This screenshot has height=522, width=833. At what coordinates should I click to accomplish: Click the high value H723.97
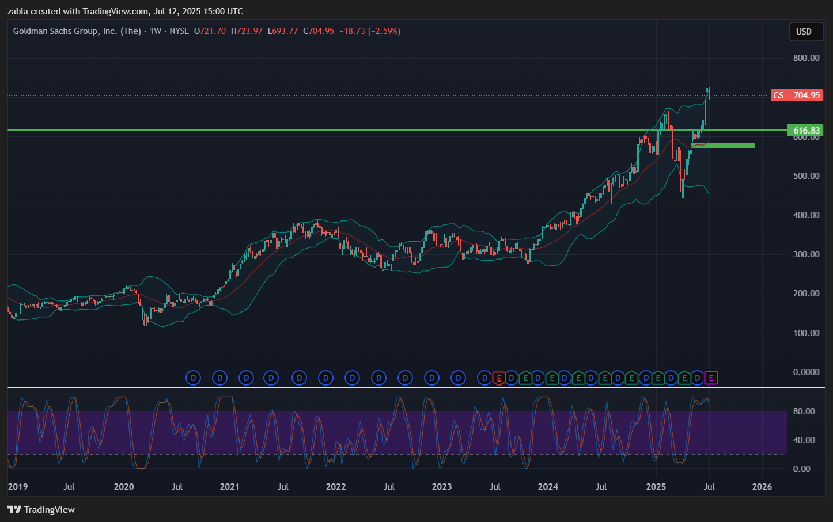click(247, 31)
